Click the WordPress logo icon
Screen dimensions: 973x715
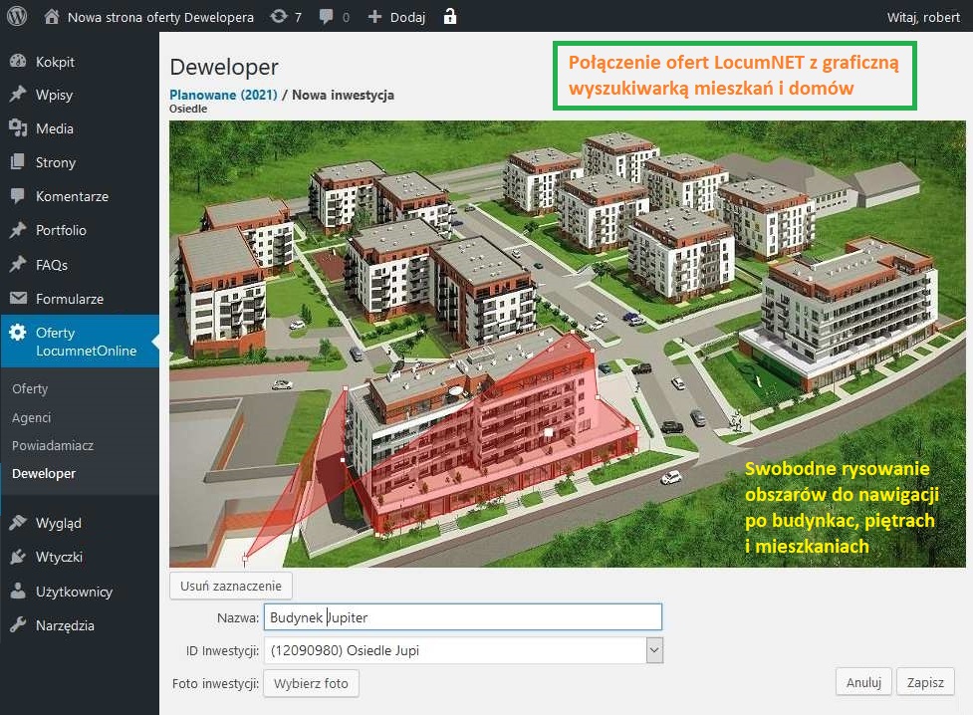point(17,17)
